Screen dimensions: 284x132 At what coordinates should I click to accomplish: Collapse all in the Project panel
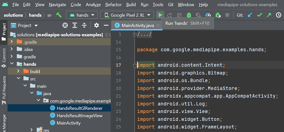click(x=84, y=25)
